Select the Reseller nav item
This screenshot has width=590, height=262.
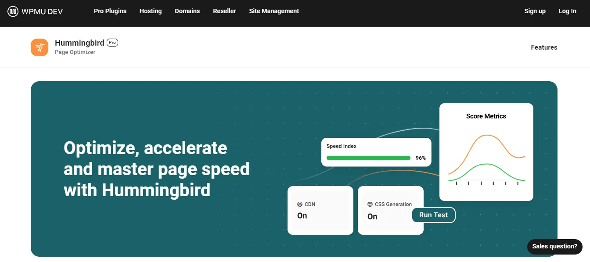click(224, 11)
